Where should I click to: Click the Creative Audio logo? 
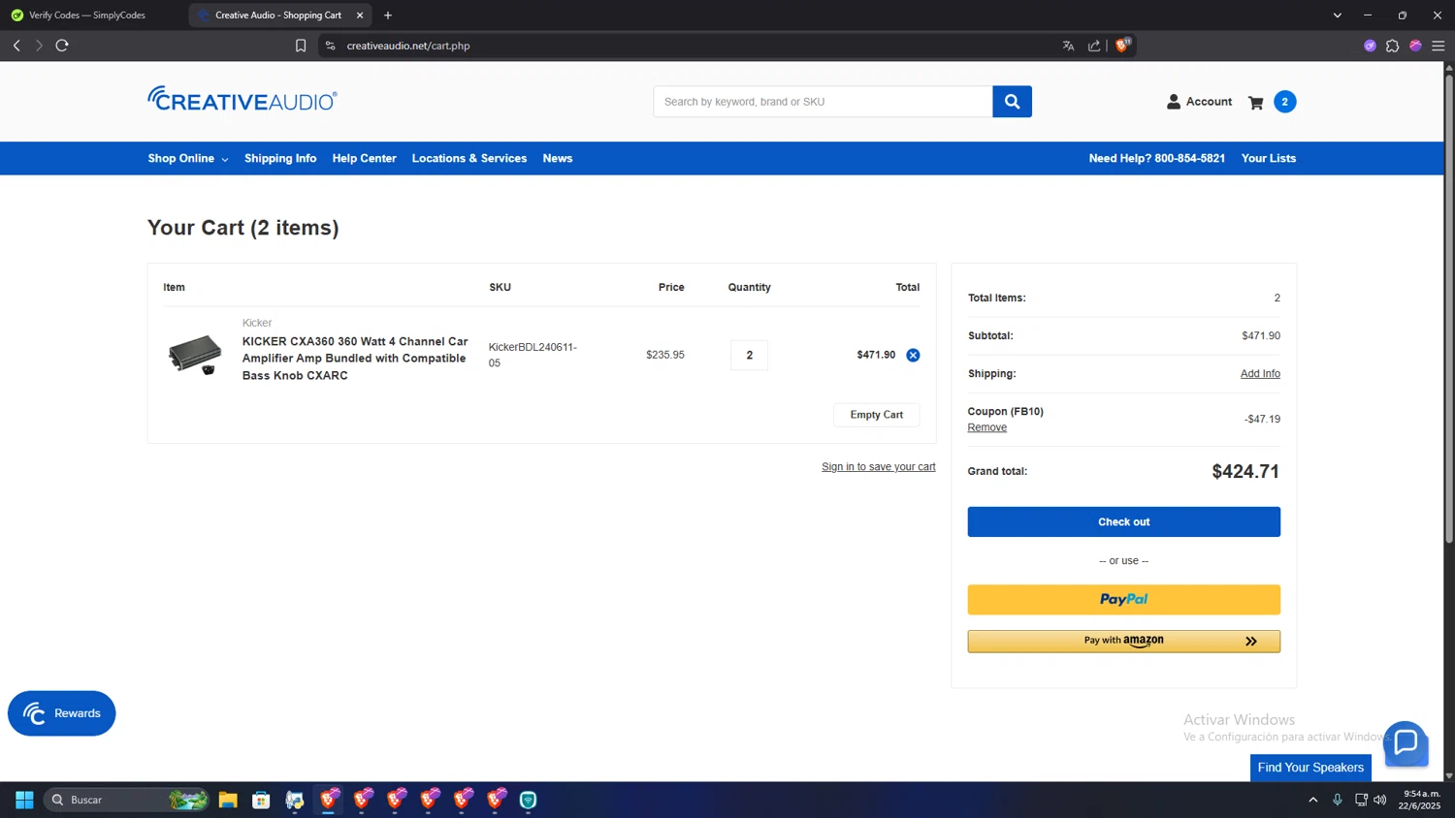pos(242,99)
